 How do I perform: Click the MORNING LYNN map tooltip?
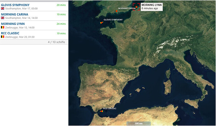click(151, 7)
